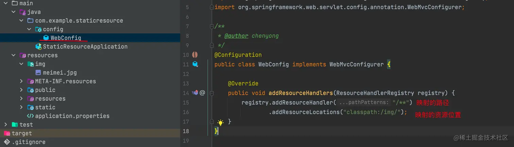Select the public folder row

pos(90,90)
